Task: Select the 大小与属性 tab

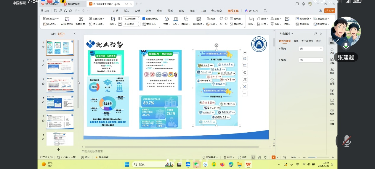Action: pos(308,41)
